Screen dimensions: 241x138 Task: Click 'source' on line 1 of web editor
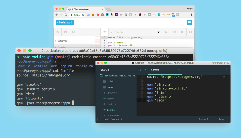112,37
